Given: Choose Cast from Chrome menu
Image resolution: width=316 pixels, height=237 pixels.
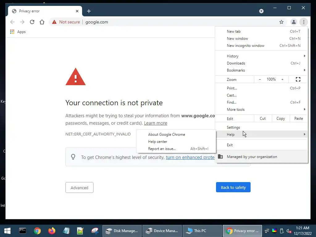Looking at the screenshot, I should [261, 95].
